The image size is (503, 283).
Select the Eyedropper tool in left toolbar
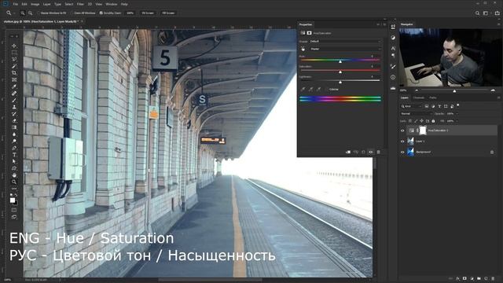[x=14, y=86]
